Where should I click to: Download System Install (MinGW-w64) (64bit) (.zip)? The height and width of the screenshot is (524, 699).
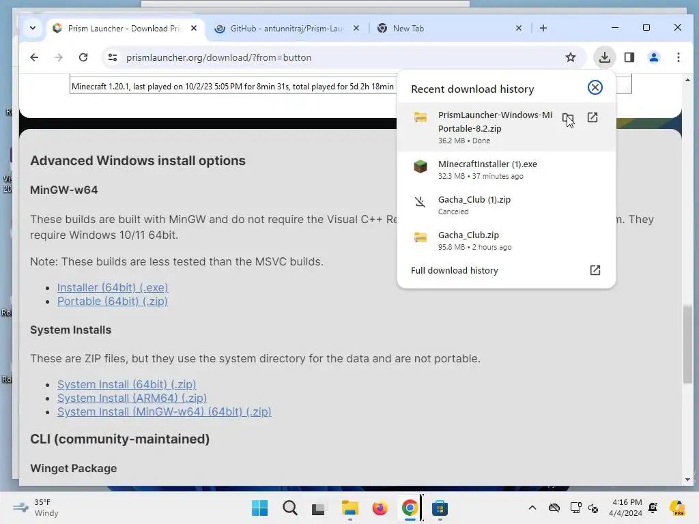(164, 411)
